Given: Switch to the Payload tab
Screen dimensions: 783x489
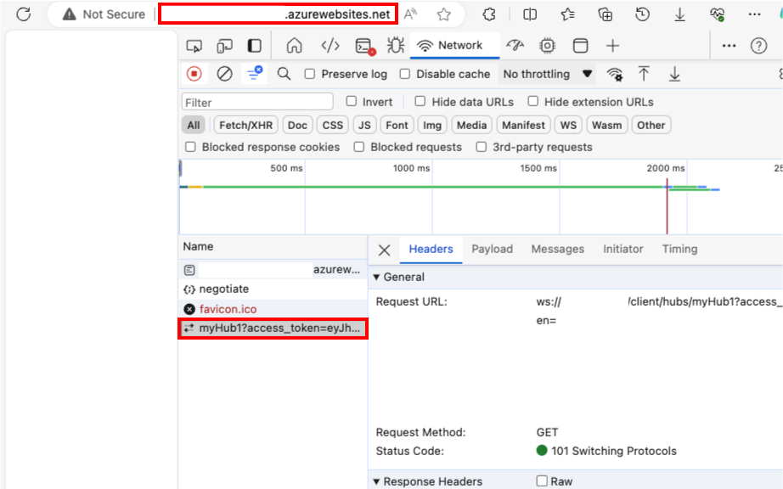Looking at the screenshot, I should (492, 249).
